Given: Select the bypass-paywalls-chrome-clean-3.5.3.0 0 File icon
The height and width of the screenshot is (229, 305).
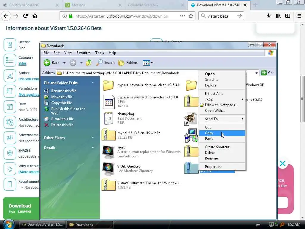Looking at the screenshot, I should coord(108,102).
